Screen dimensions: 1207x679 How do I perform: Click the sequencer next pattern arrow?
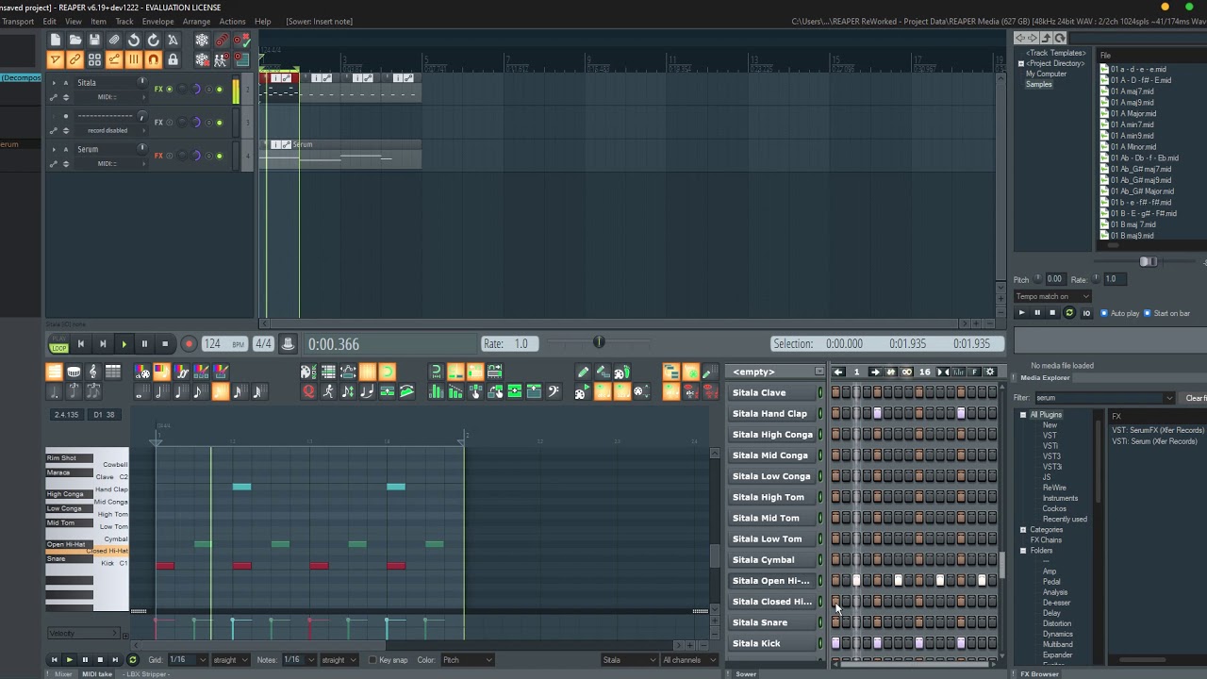[875, 372]
